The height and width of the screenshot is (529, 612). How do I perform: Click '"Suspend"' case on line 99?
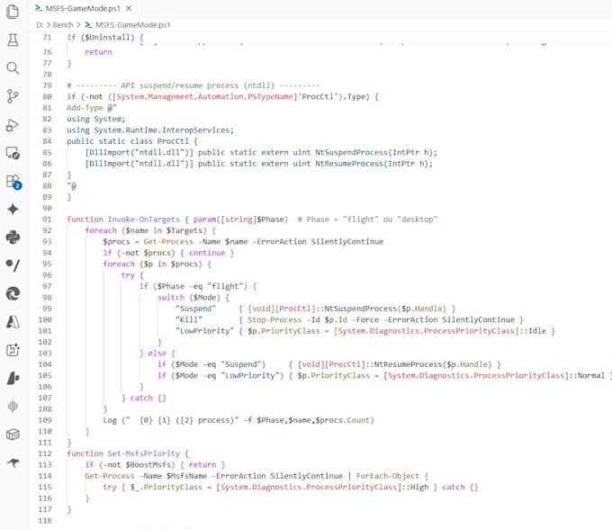pyautogui.click(x=195, y=309)
